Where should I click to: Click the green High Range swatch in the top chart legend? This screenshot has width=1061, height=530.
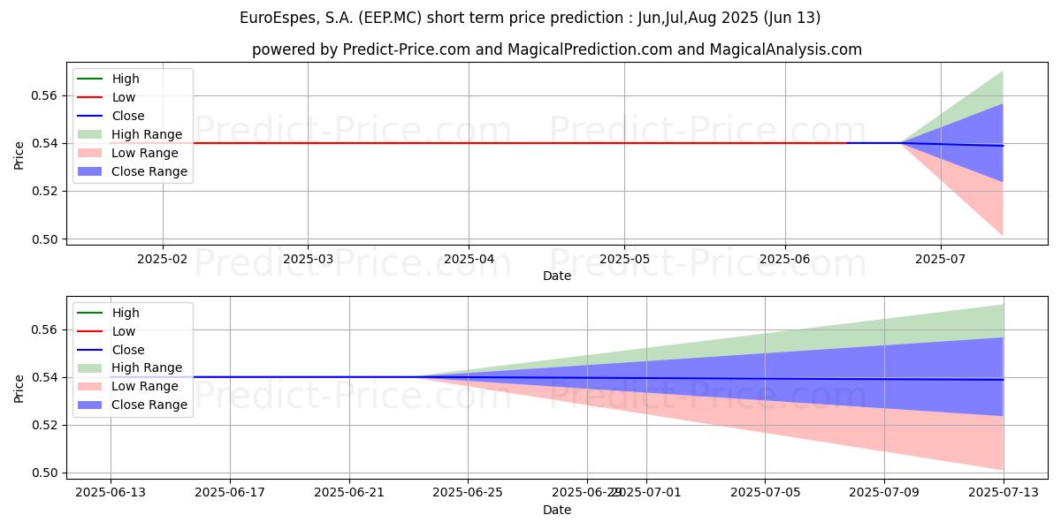coord(90,134)
